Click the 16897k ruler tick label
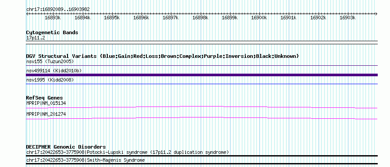390x167 pixels. coord(170,18)
